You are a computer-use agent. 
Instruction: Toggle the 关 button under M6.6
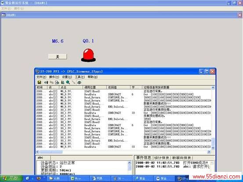click(x=58, y=57)
